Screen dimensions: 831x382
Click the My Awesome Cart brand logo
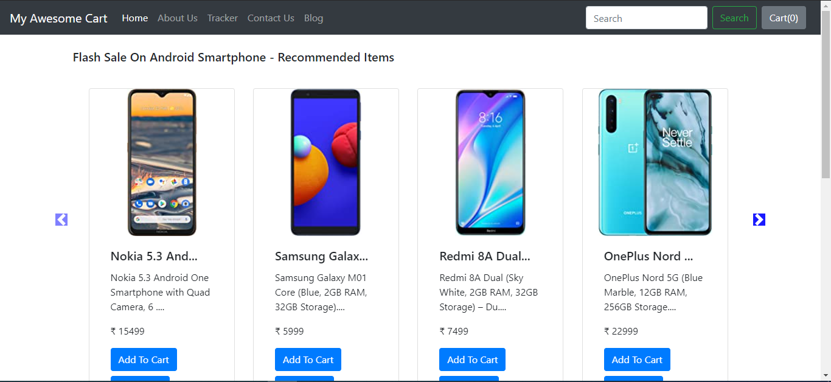tap(58, 18)
